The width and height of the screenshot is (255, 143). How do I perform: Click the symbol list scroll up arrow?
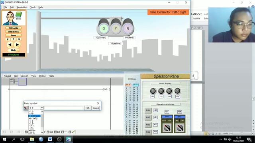(42, 112)
